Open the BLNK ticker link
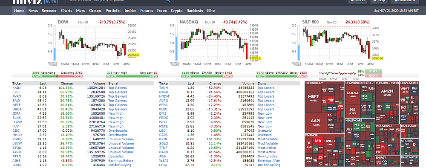This screenshot has width=426, height=168. click(16, 118)
